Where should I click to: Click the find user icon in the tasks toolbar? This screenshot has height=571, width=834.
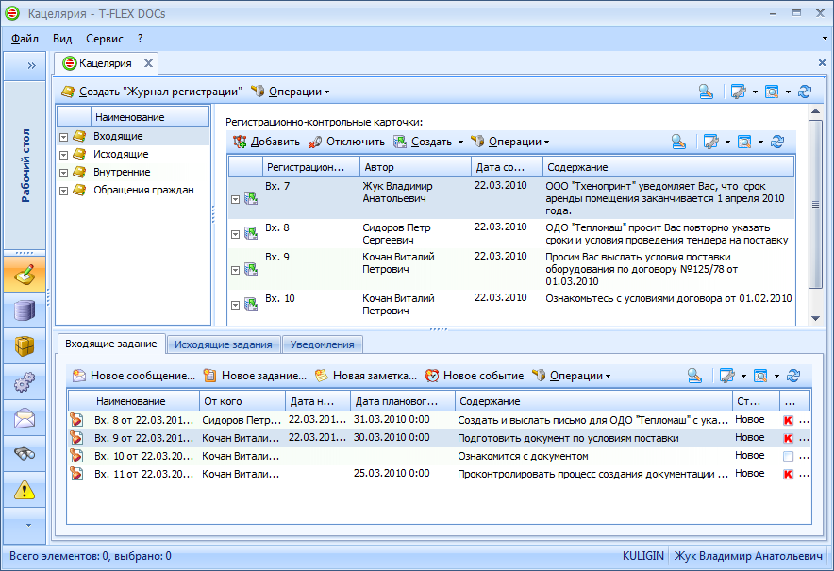(x=695, y=375)
